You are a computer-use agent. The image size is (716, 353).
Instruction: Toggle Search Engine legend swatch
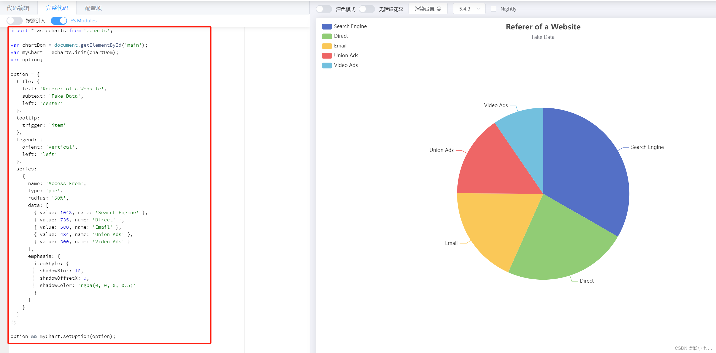click(x=327, y=27)
